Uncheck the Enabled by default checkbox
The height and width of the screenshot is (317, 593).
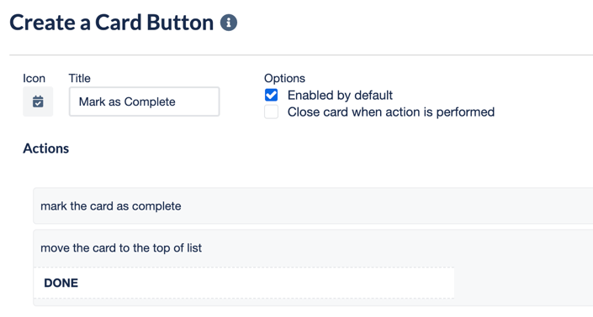[x=271, y=95]
